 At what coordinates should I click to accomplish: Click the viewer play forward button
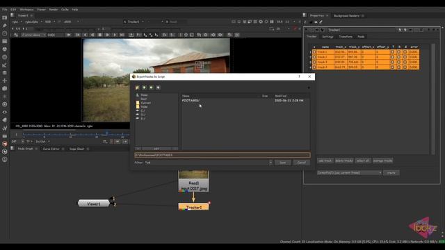point(115,35)
